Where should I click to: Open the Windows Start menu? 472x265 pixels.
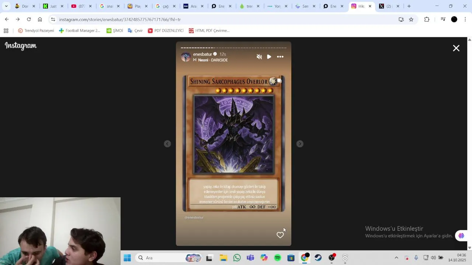pyautogui.click(x=127, y=258)
